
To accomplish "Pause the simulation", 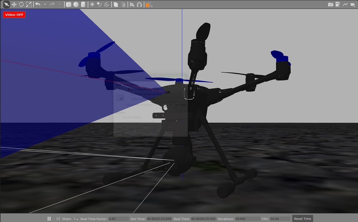I will (49, 219).
